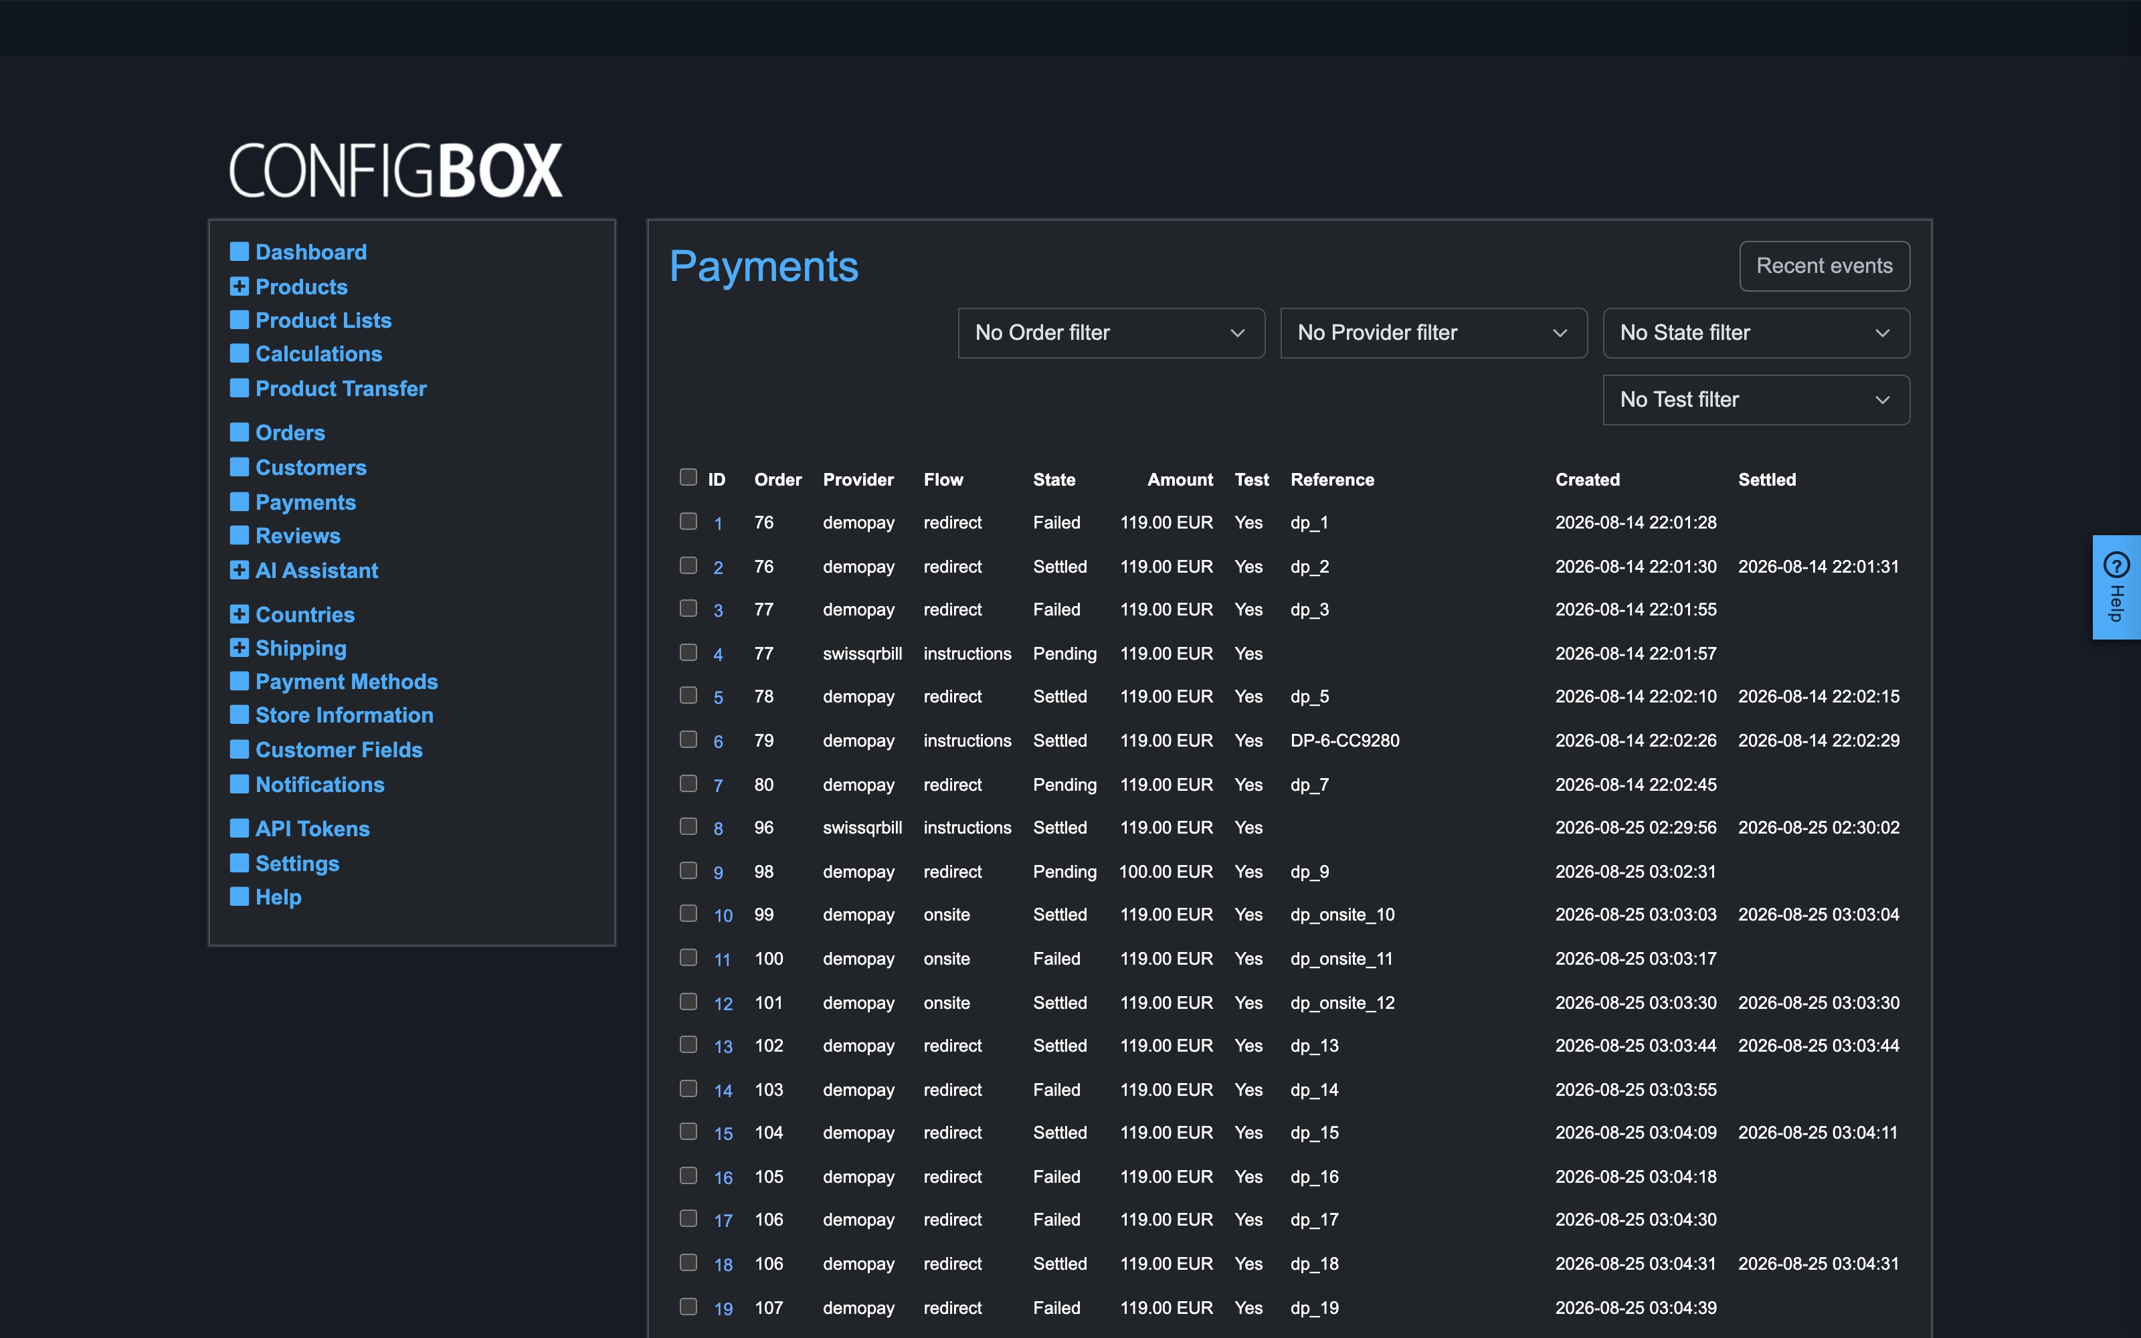Check the box for payment ID 1
This screenshot has width=2141, height=1338.
[688, 520]
